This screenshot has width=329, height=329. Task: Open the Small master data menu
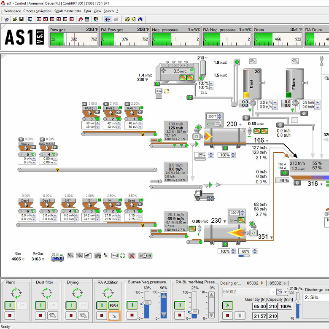tap(67, 11)
